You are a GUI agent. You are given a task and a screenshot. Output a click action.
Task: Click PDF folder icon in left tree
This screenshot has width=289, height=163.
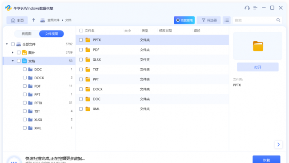point(30,86)
